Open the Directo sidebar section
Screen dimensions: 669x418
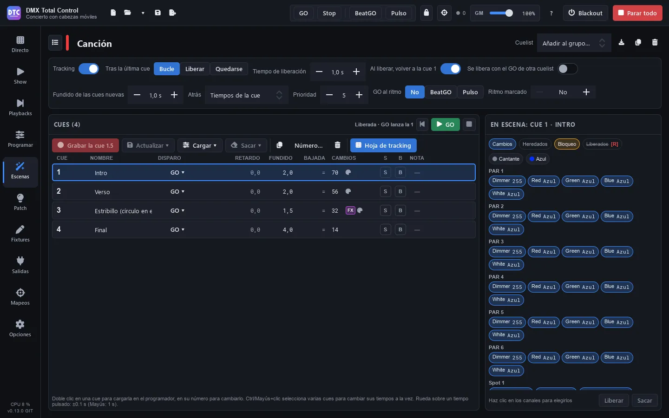20,44
